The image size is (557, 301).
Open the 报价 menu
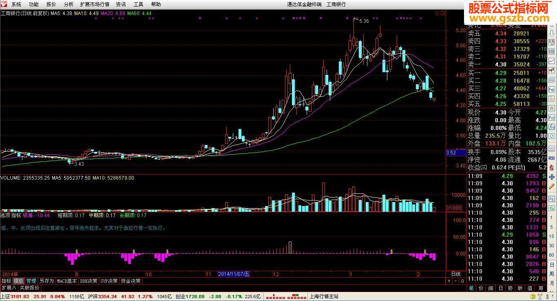(x=51, y=4)
